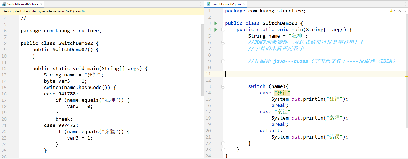Click 'case 941788:' in the decompiled code

coord(61,94)
